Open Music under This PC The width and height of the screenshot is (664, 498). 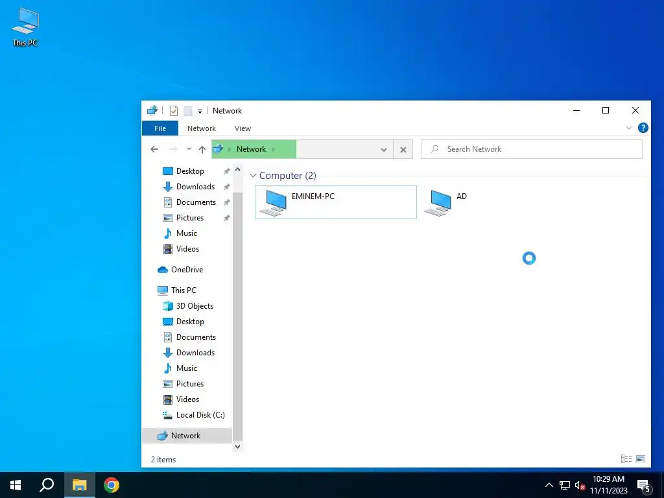coord(186,368)
